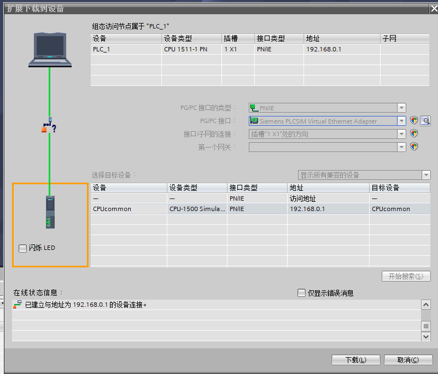Click the 设备 header in the lower table
The width and height of the screenshot is (438, 374).
tap(129, 188)
